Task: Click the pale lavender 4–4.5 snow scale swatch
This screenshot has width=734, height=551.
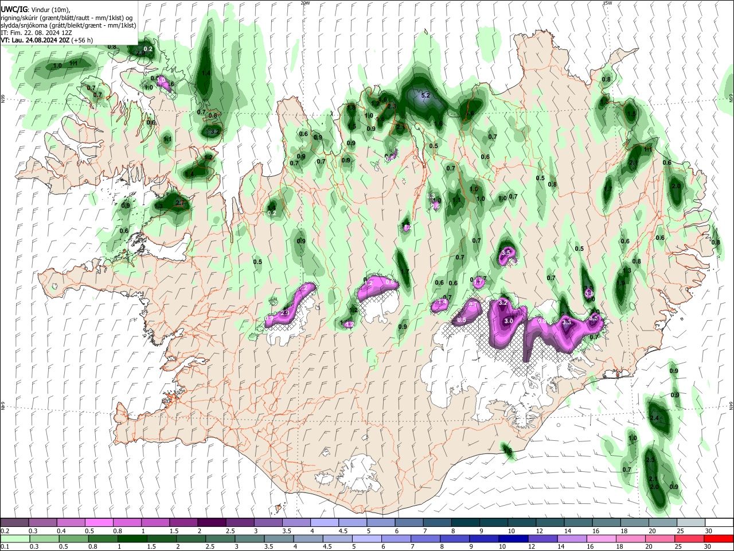Action: 324,523
